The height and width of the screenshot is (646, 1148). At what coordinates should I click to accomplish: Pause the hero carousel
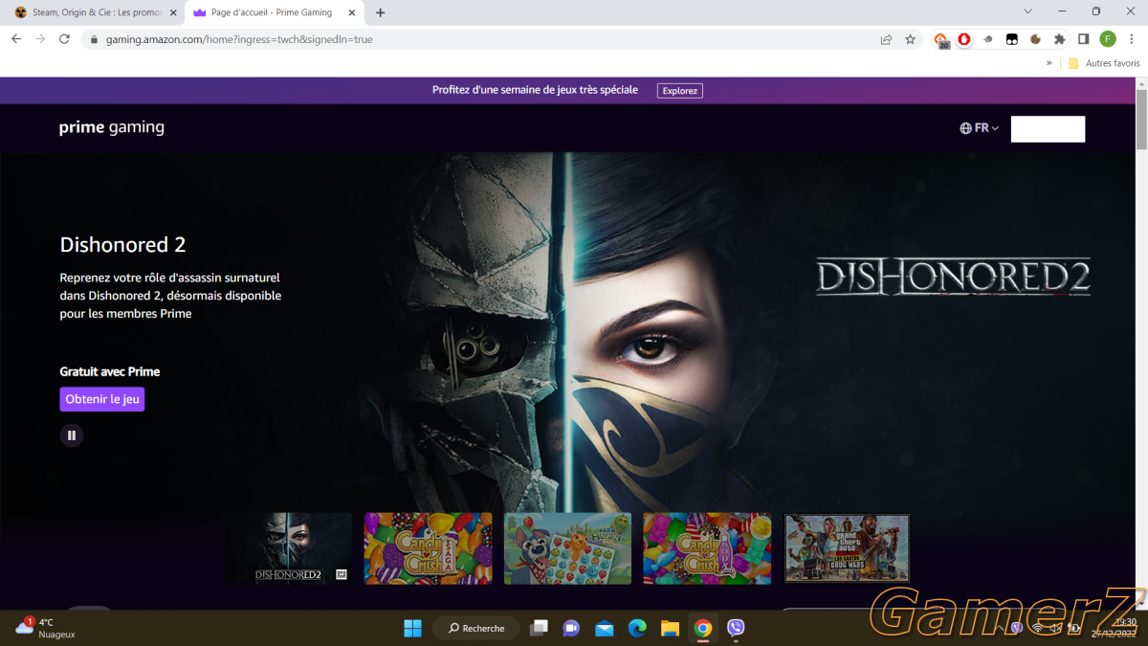(72, 435)
